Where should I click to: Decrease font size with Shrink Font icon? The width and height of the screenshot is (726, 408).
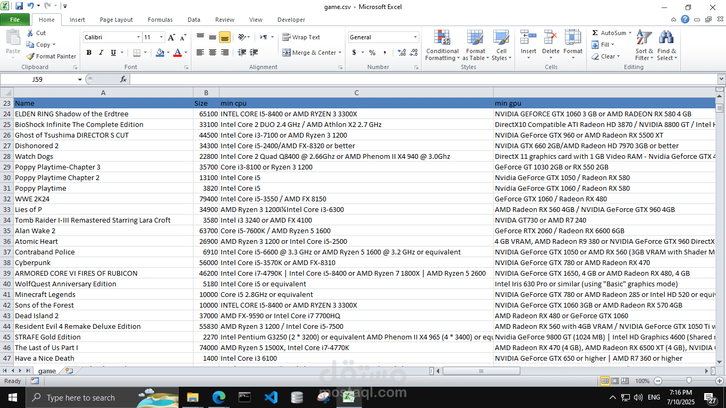183,37
